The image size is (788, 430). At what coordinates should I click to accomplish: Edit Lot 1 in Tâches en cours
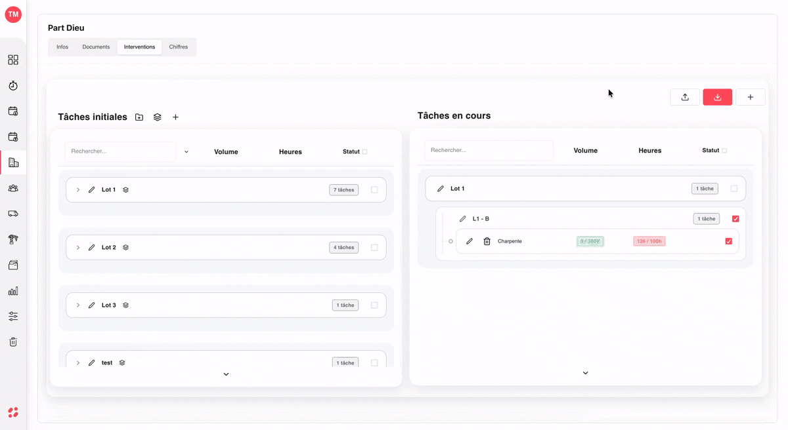[x=441, y=189]
